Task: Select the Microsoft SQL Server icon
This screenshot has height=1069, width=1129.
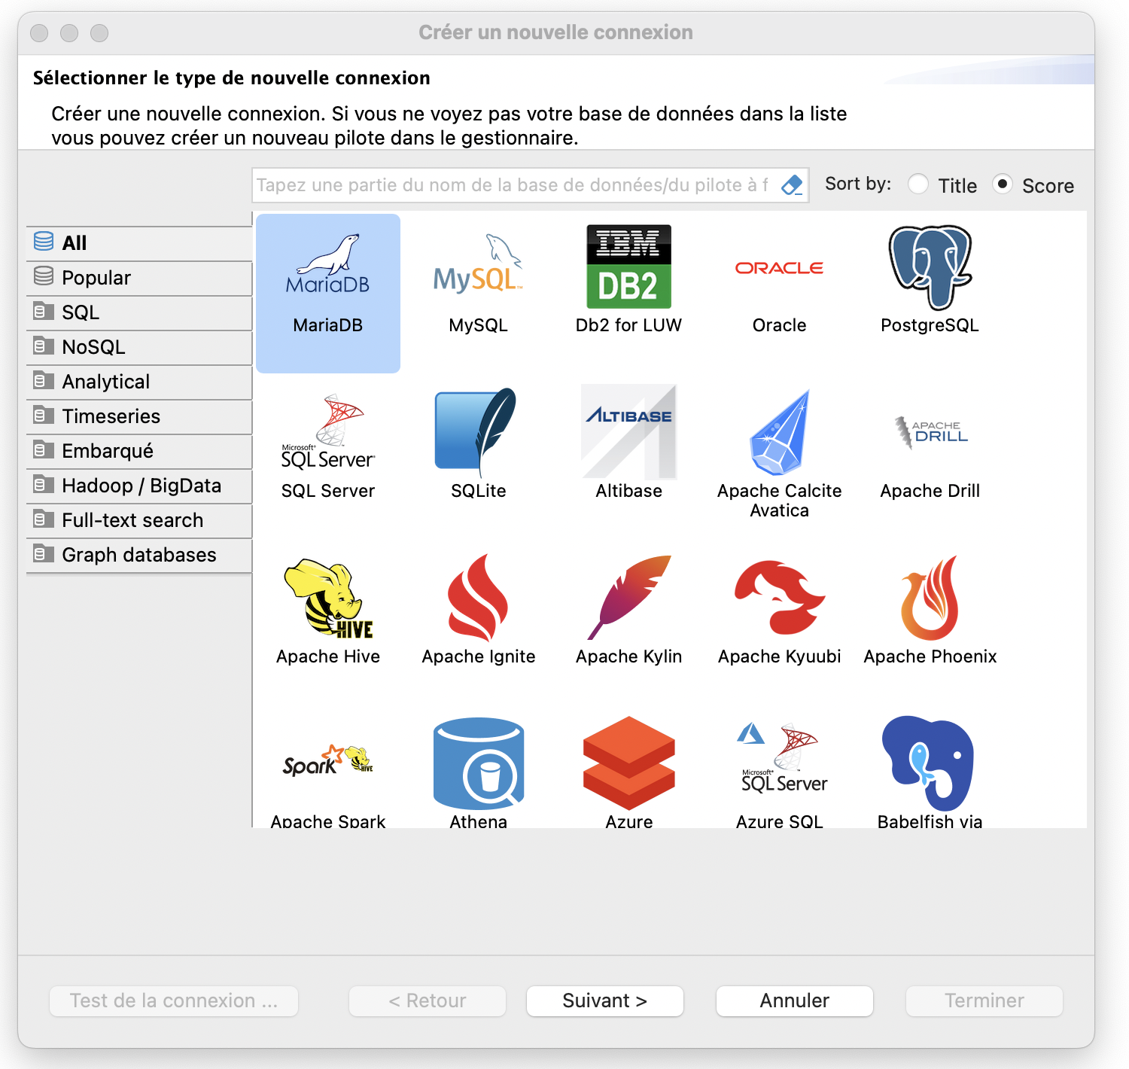Action: click(328, 432)
